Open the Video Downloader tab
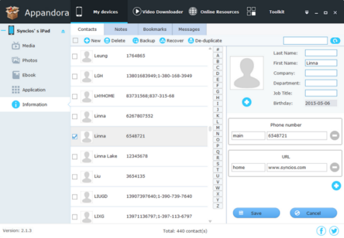Image resolution: width=344 pixels, height=238 pixels. coord(158,12)
